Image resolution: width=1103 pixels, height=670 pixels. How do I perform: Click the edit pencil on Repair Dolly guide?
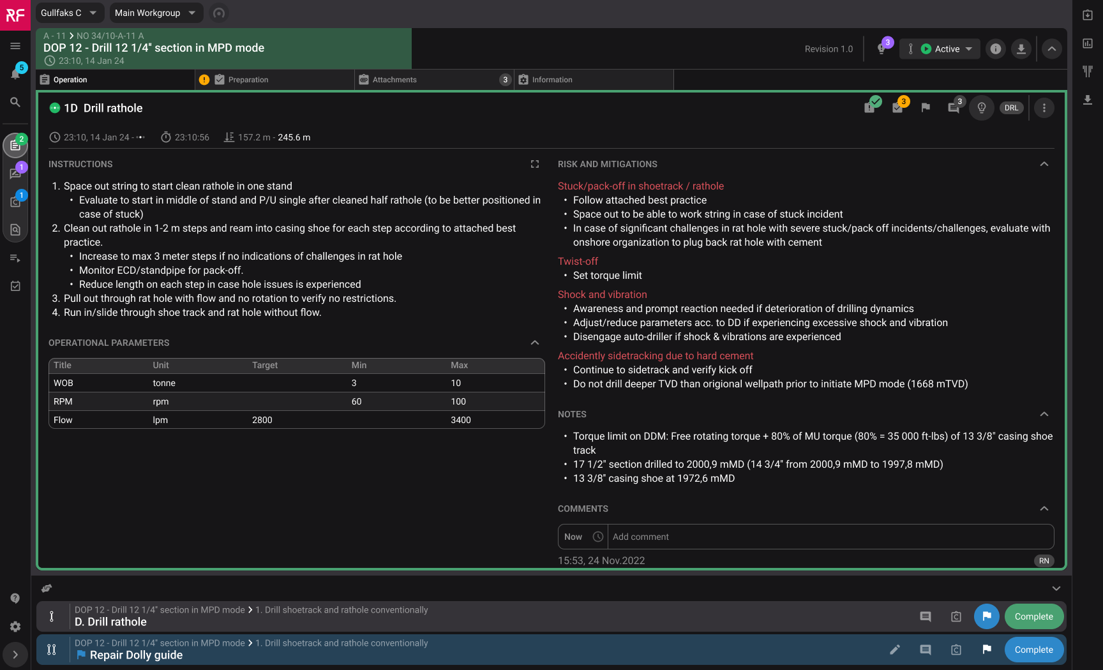[x=895, y=650]
